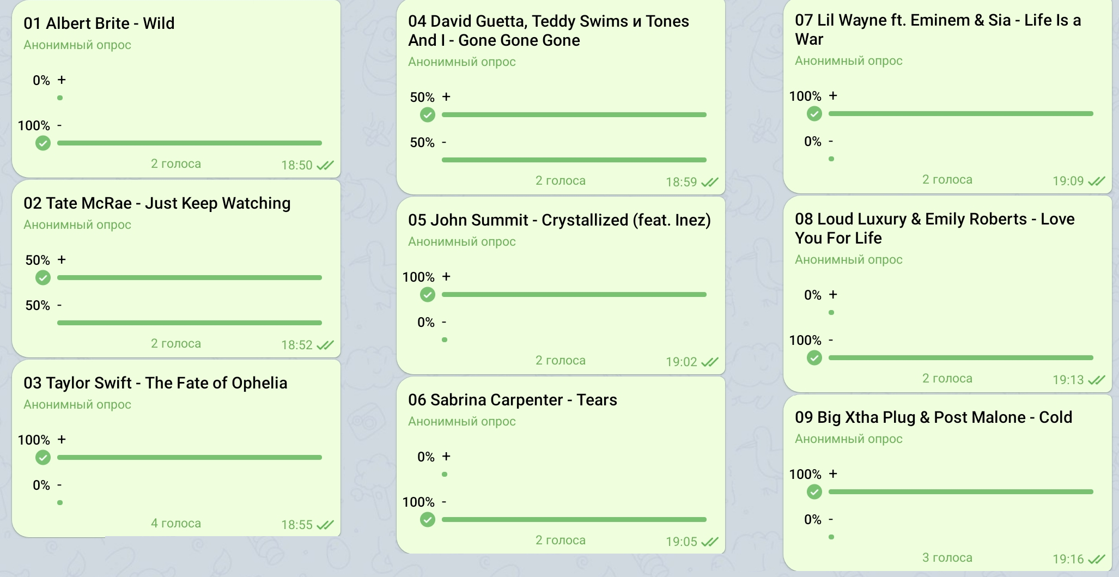The image size is (1119, 577).
Task: Click the read checkmarks on the Sabrina Carpenter poll
Action: [710, 542]
